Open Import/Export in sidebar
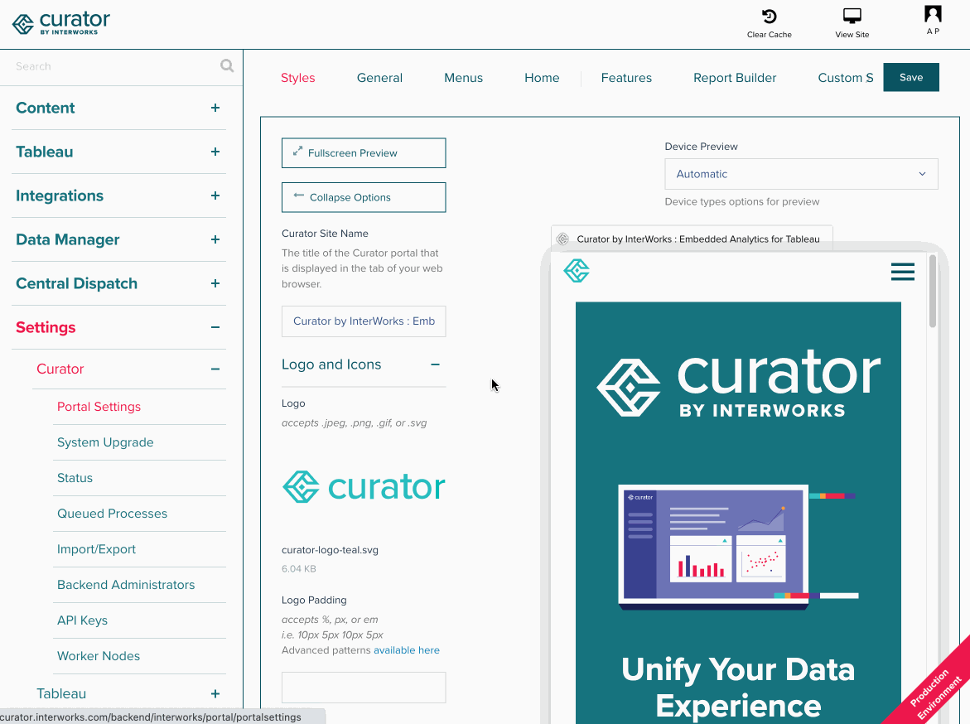 click(x=97, y=549)
